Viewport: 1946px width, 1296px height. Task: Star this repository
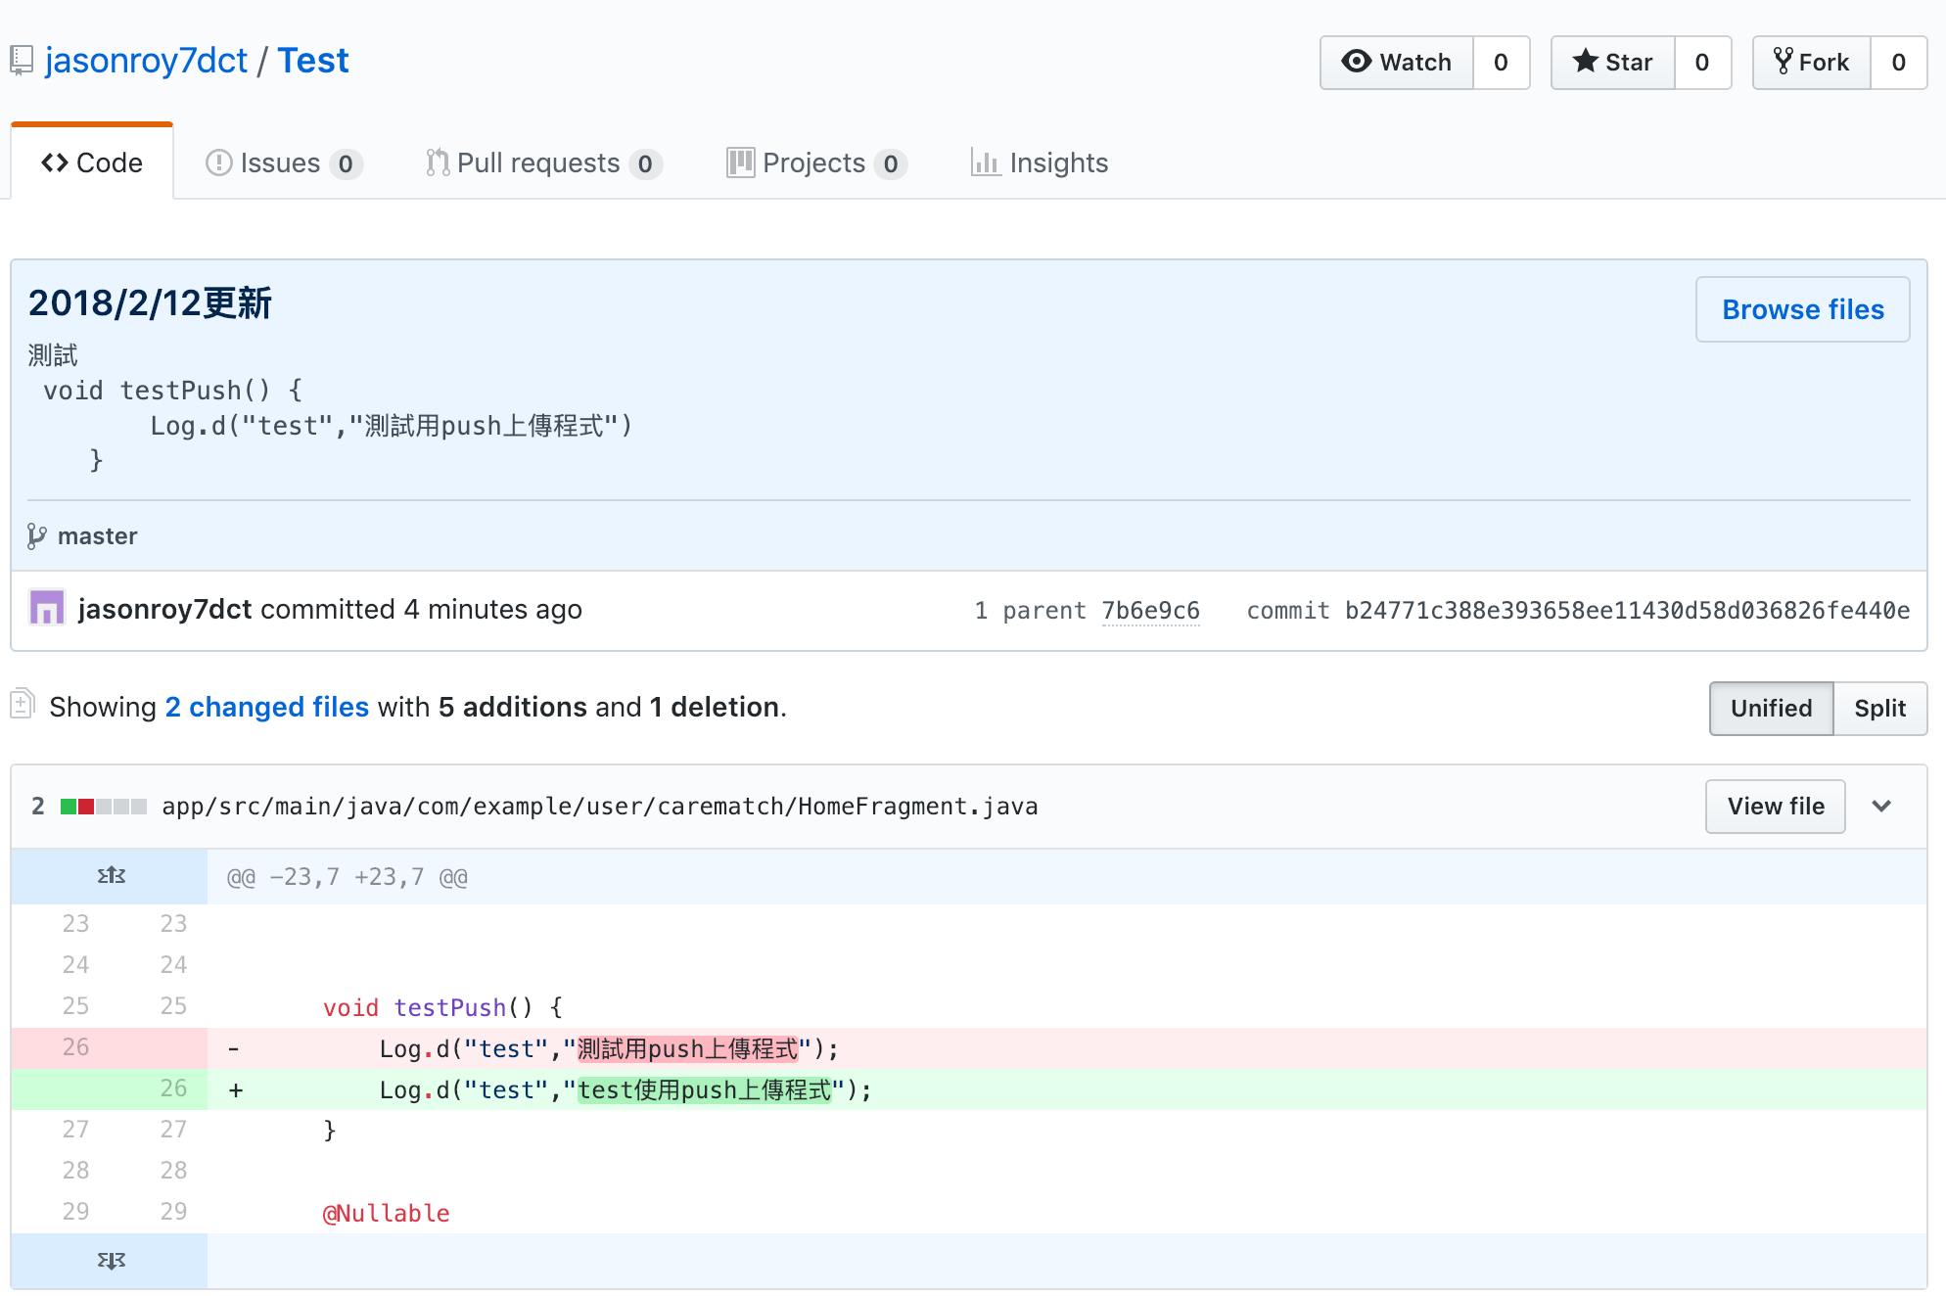tap(1613, 63)
